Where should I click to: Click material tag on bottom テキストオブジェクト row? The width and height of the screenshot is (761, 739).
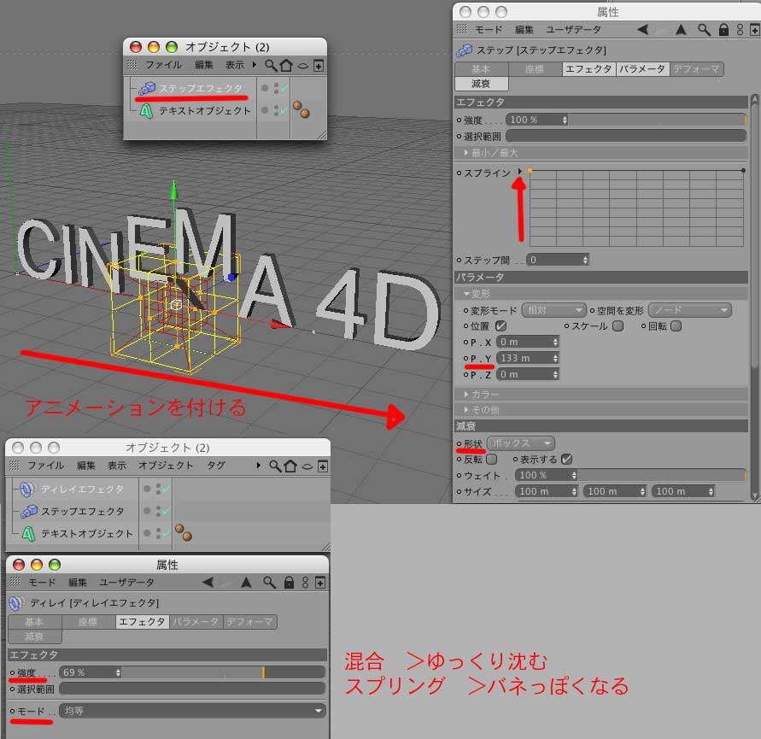click(x=184, y=532)
